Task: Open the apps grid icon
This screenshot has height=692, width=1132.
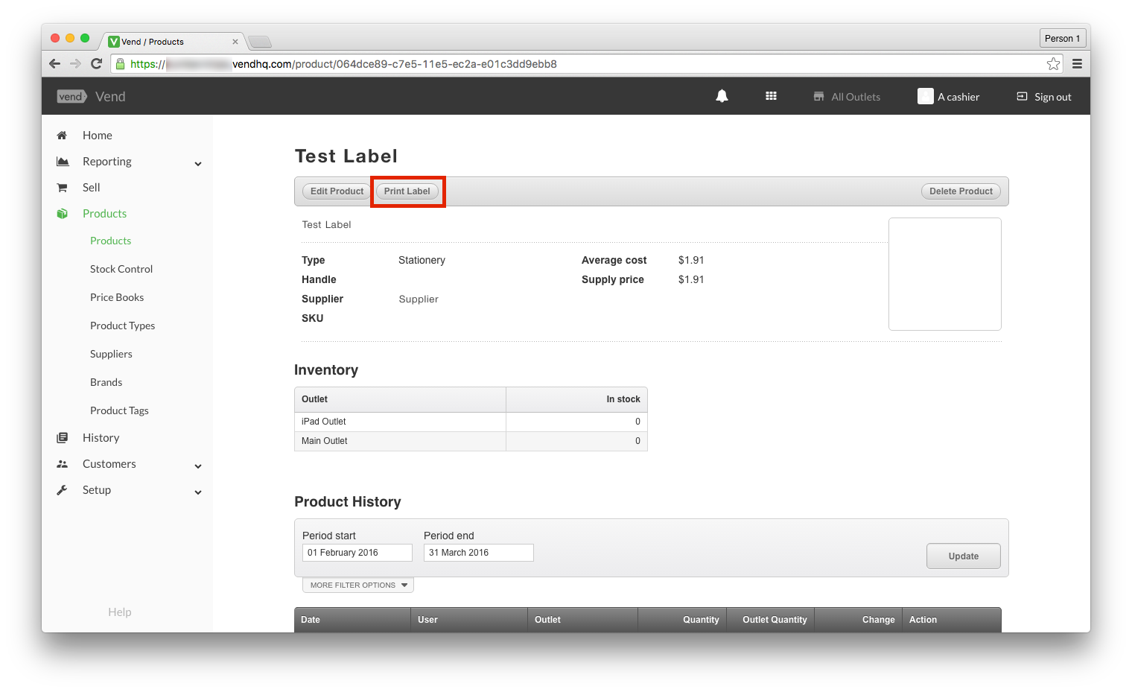Action: point(771,96)
